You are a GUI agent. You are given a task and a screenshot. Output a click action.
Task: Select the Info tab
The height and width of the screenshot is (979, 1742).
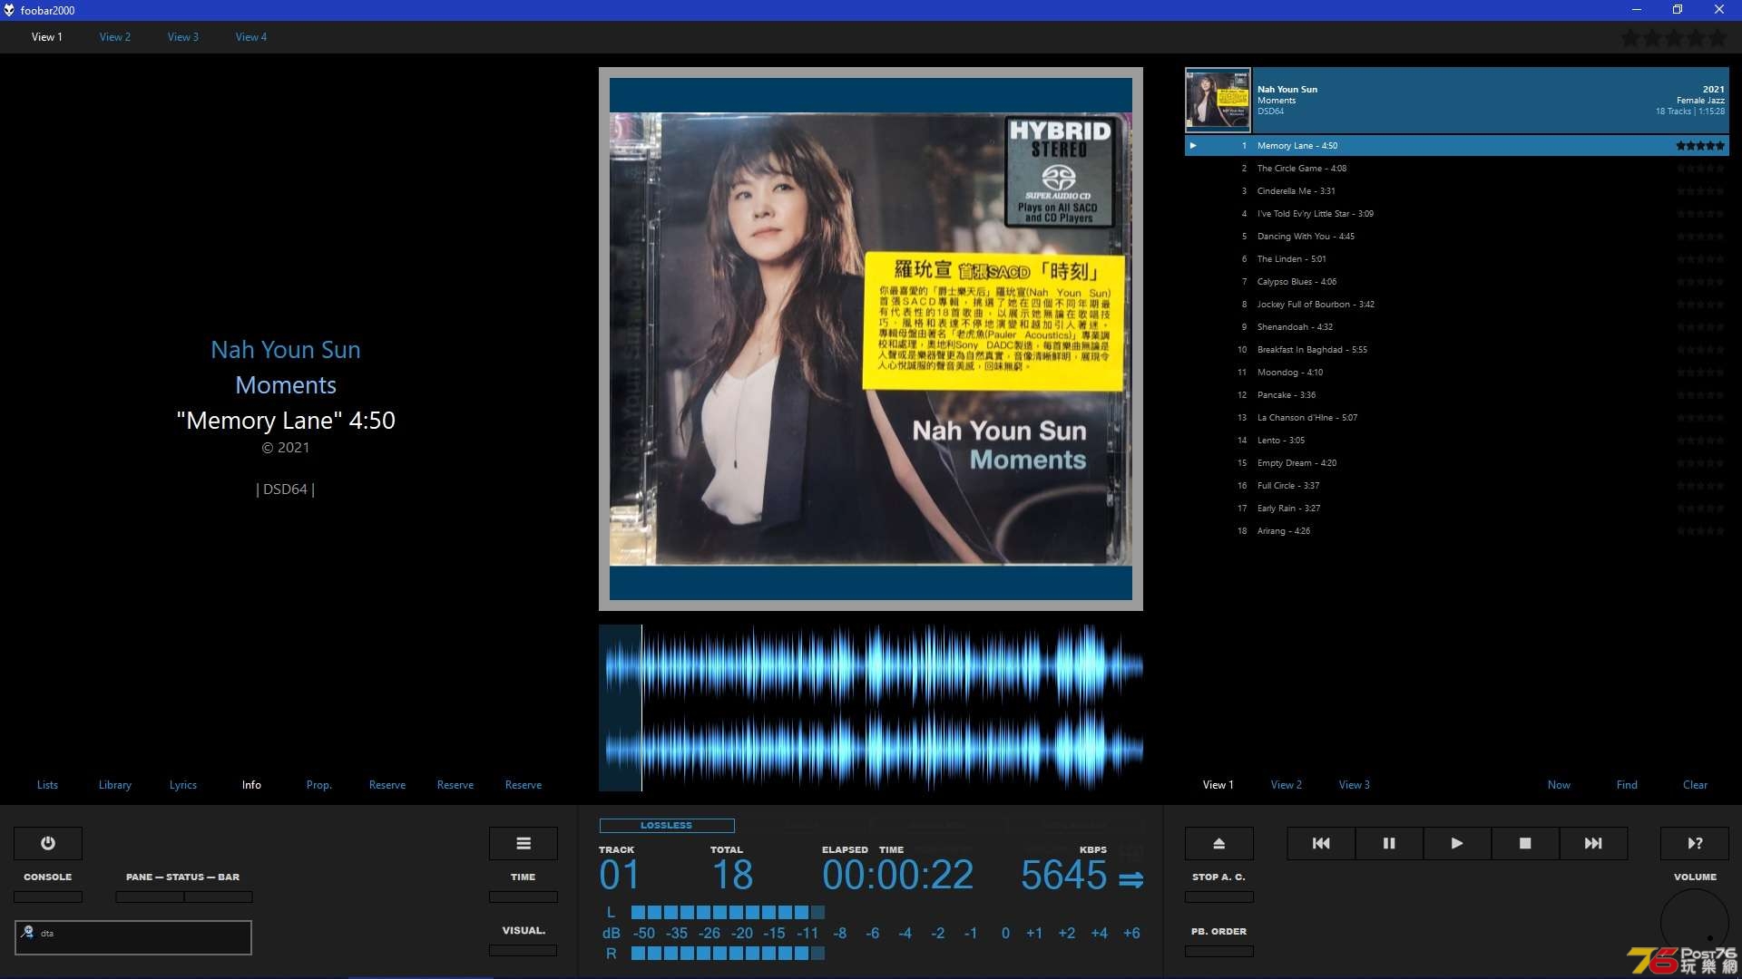[x=251, y=785]
